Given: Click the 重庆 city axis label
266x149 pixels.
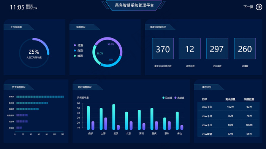Looking at the screenshot, I should click(154, 133).
